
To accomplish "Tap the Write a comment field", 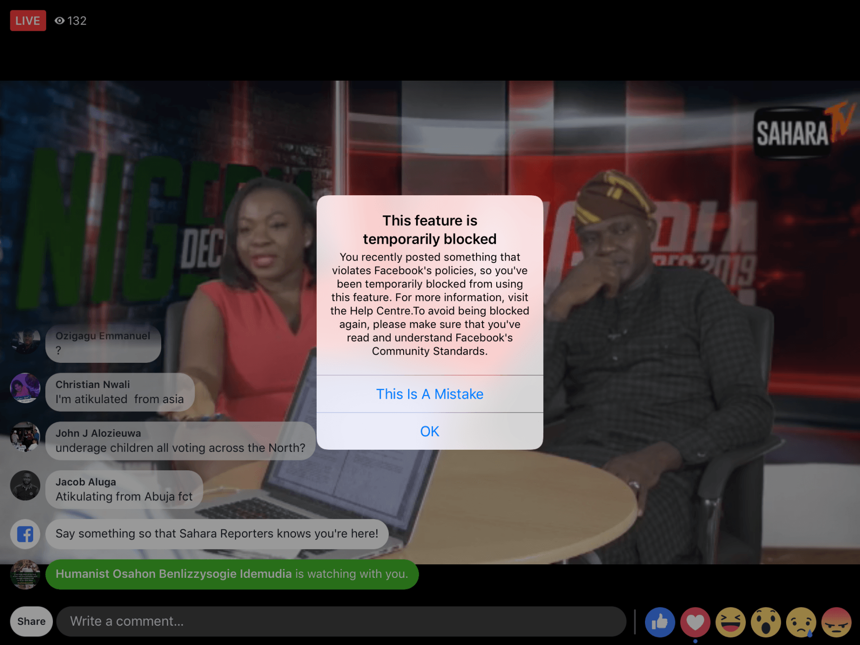I will click(340, 621).
